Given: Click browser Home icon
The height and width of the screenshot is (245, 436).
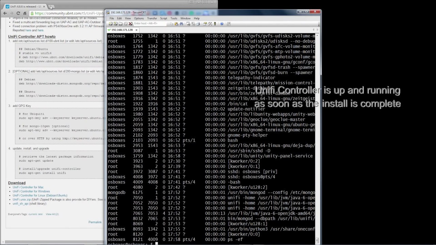Looking at the screenshot, I should point(25,13).
